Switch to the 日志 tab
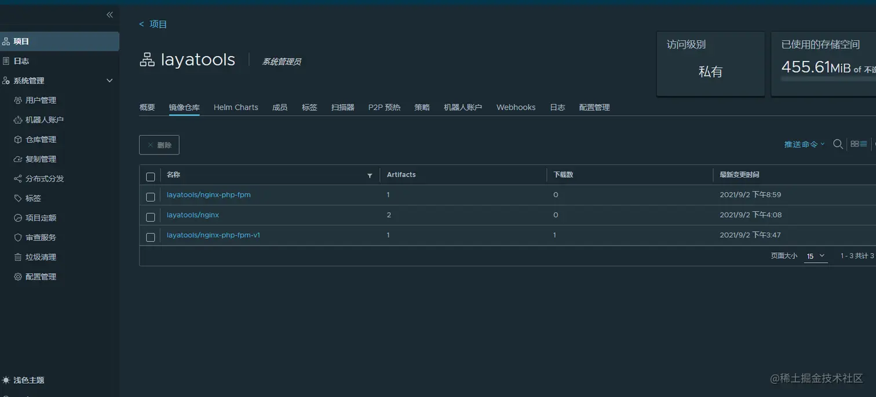Screen dimensions: 876x397 click(x=557, y=108)
